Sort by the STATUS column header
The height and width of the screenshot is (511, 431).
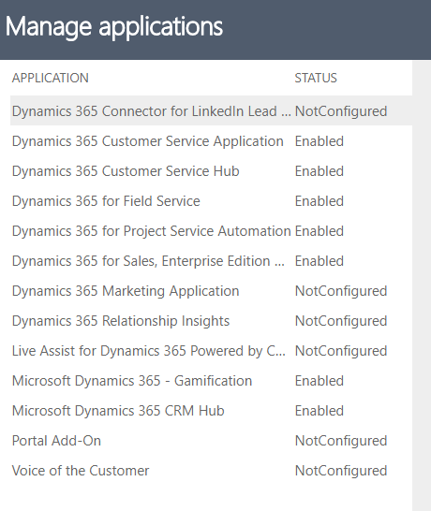[x=316, y=78]
